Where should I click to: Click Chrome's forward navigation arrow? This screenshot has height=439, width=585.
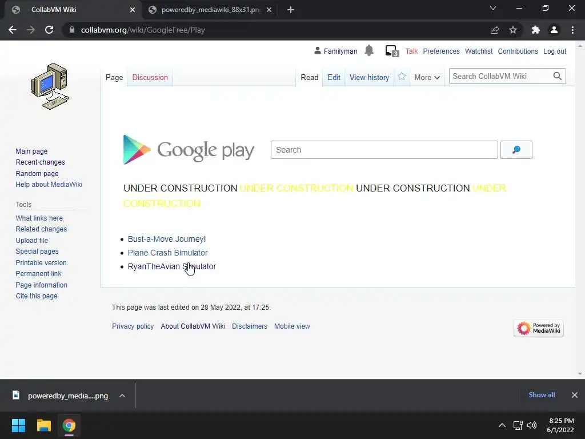click(31, 30)
